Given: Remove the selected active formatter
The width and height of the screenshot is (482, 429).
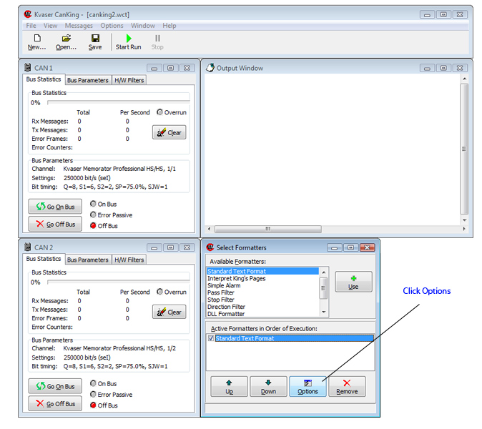Looking at the screenshot, I should [x=347, y=387].
